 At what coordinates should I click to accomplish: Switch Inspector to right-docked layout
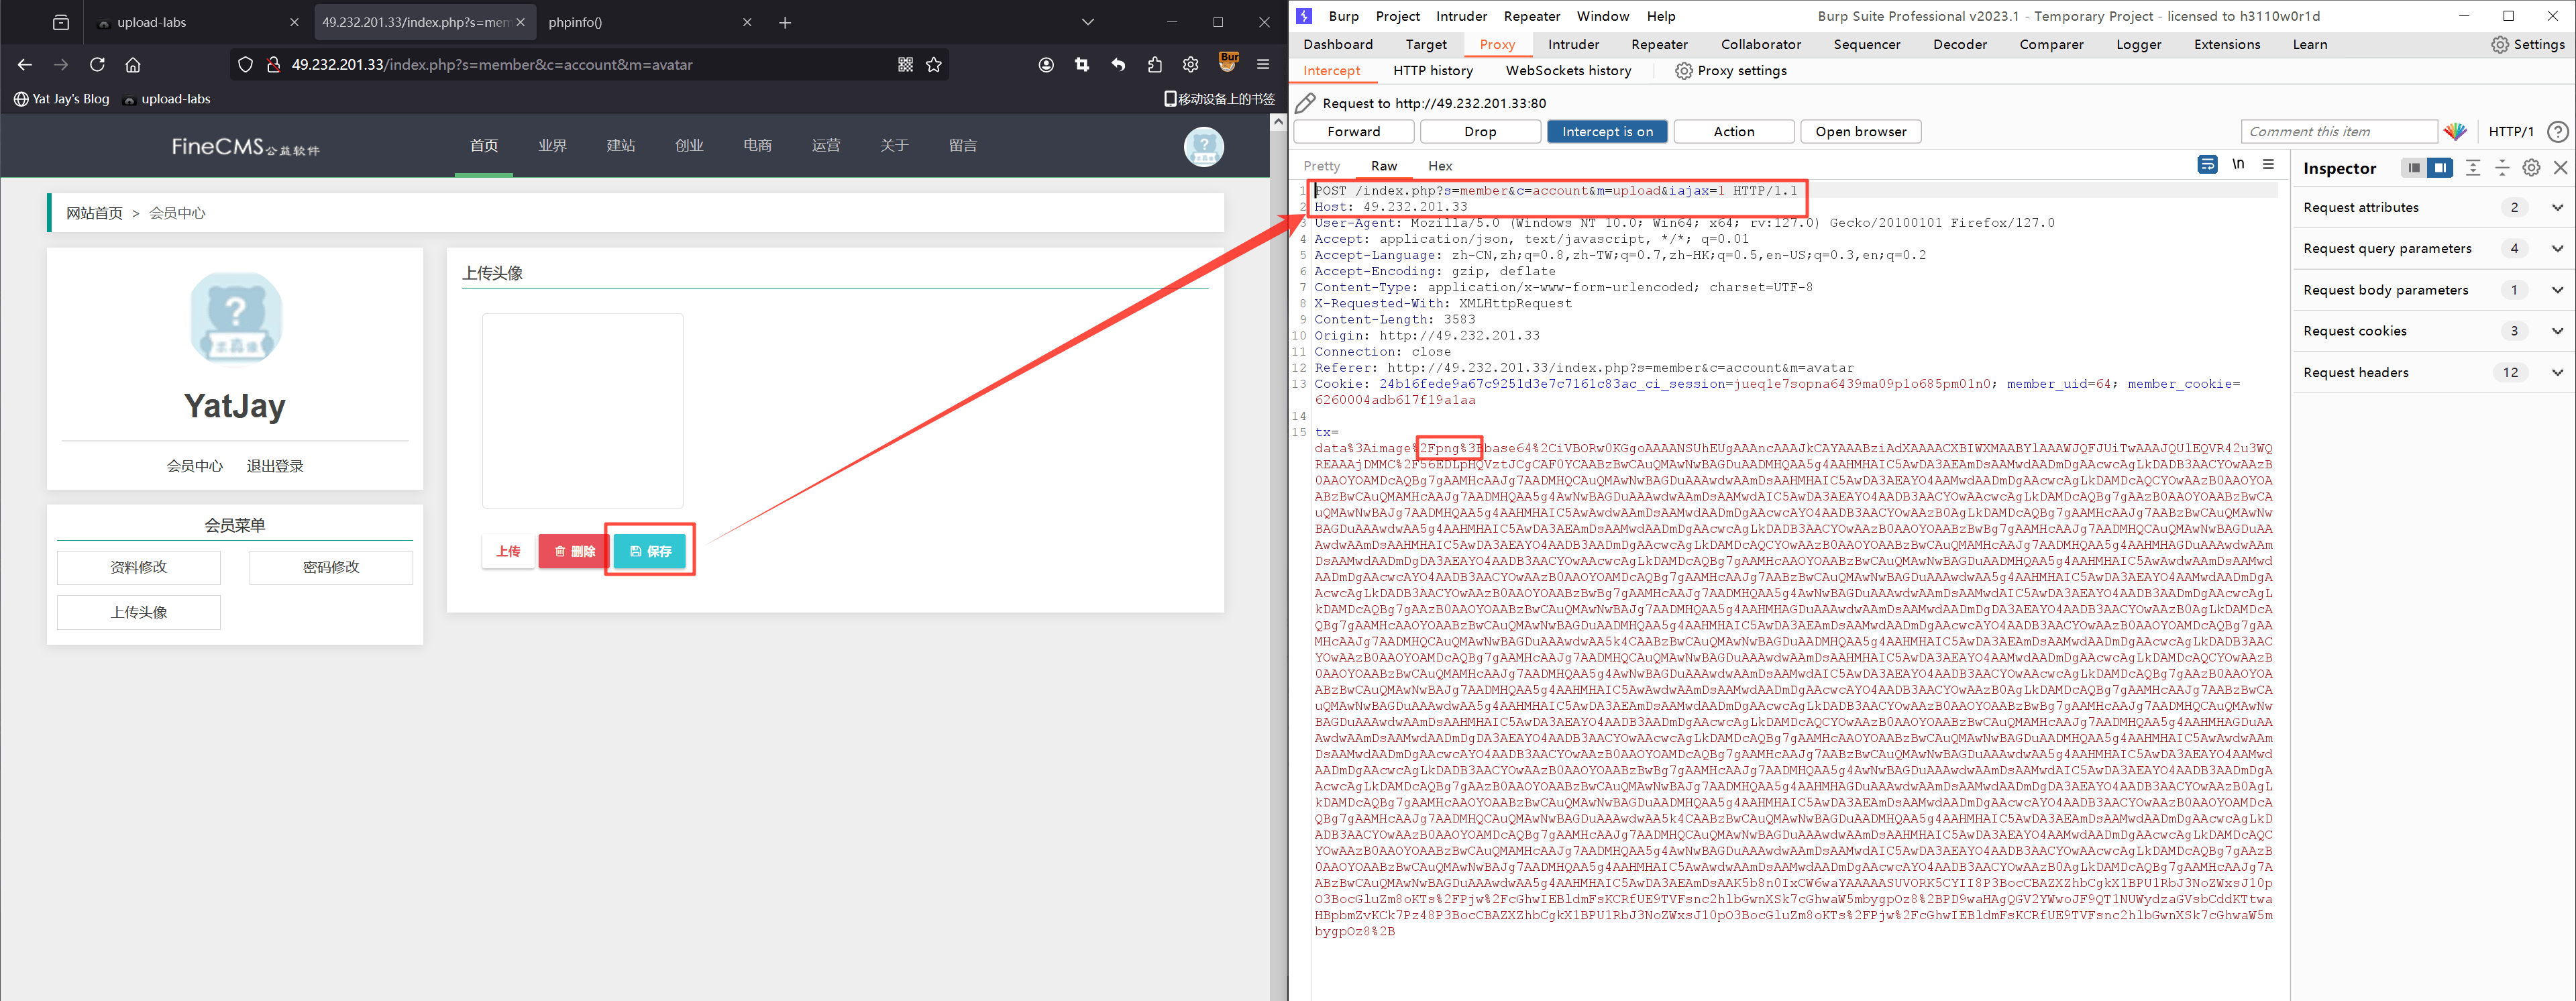2440,168
